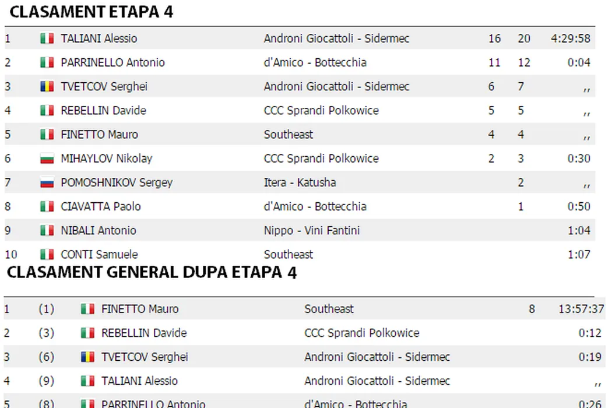Click the Italian flag next to NIBALI Antonio

(x=47, y=231)
